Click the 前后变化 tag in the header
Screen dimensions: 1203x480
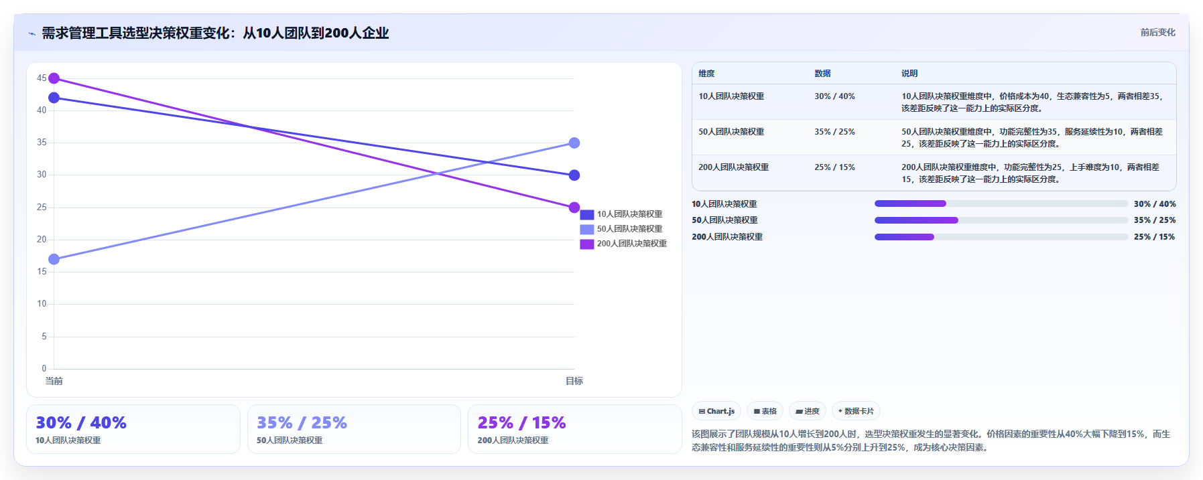tap(1158, 32)
